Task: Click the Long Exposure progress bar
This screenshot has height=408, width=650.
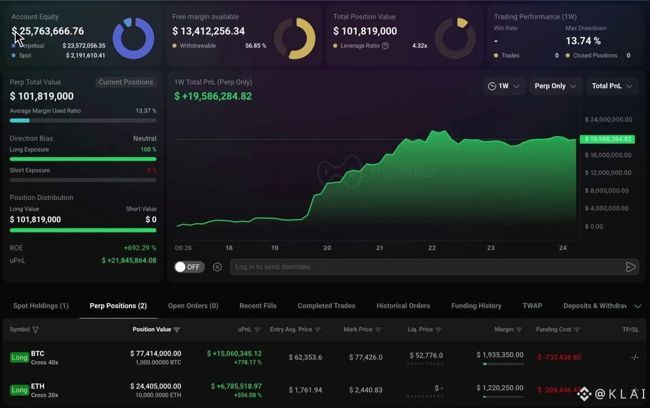Action: point(83,159)
